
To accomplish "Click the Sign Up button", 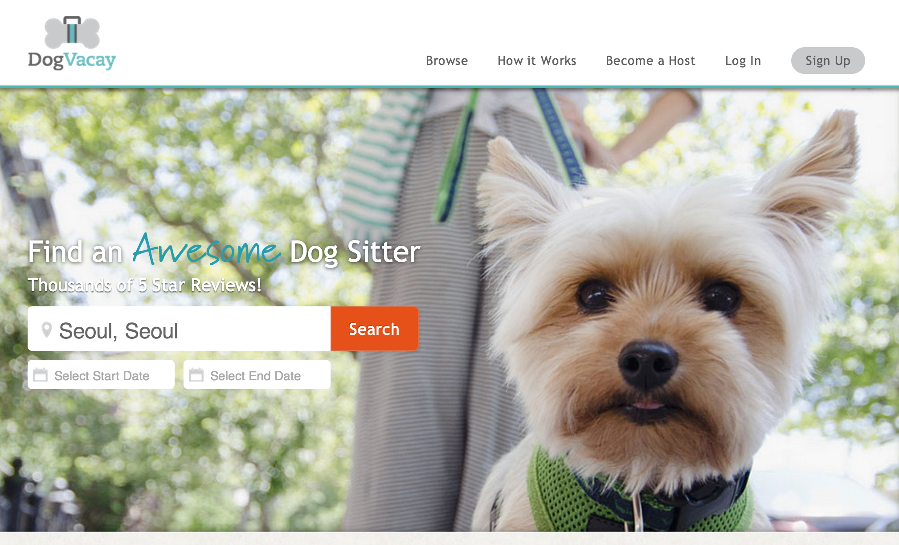I will tap(828, 61).
